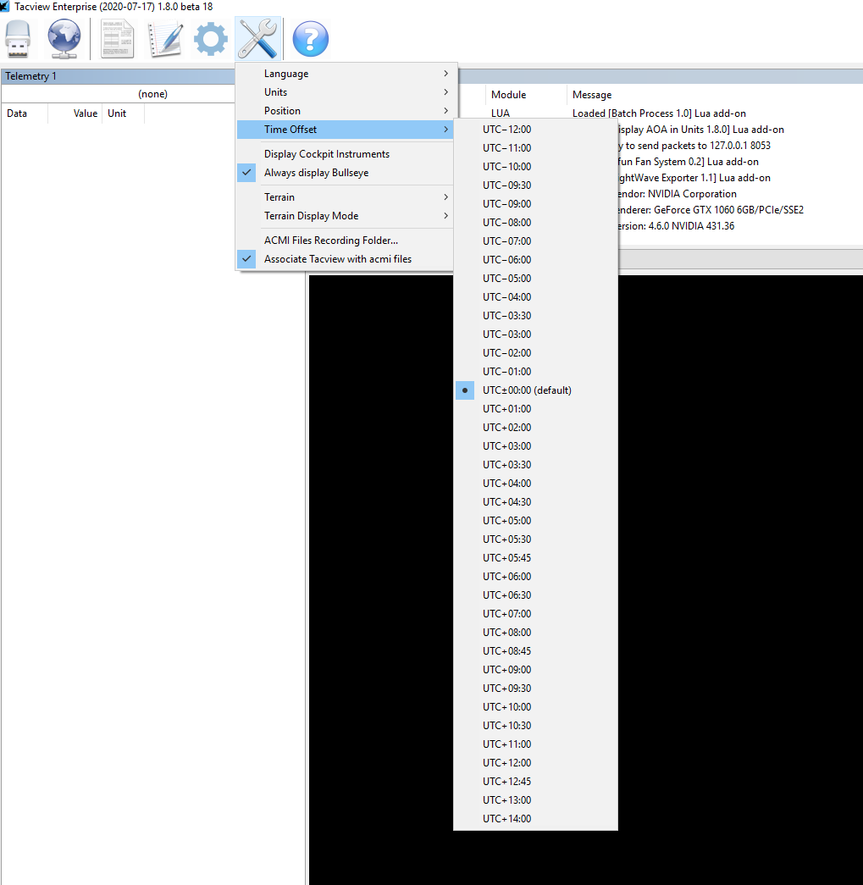863x885 pixels.
Task: Select the 4.6.0 NVIDIA 431.36 version row
Action: (x=676, y=226)
